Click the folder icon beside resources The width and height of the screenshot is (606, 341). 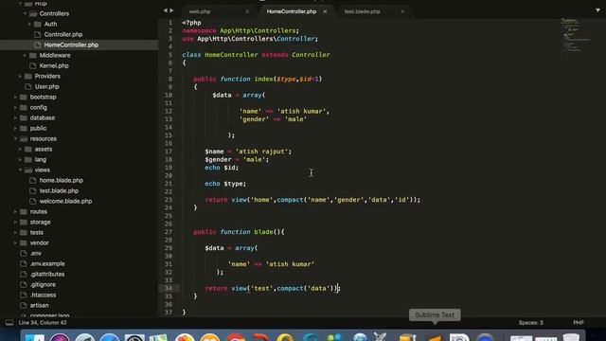[x=24, y=139]
